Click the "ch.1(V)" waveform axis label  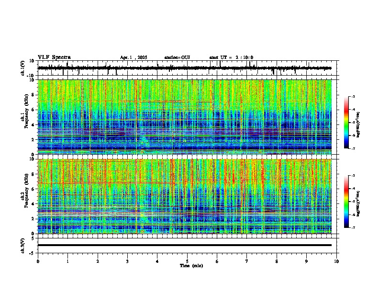click(22, 68)
